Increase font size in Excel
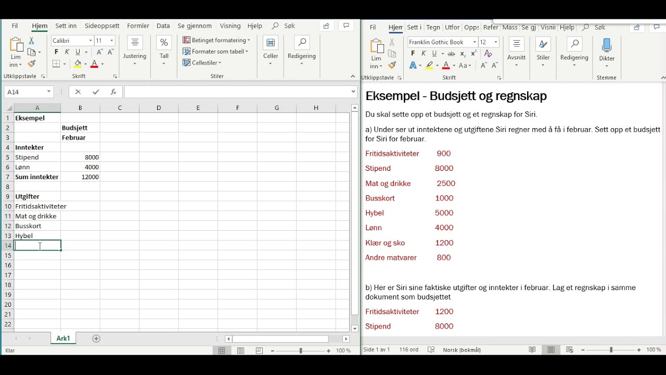The width and height of the screenshot is (666, 375). [99, 52]
